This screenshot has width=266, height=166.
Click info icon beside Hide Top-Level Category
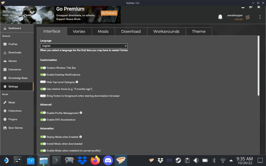(x=77, y=82)
